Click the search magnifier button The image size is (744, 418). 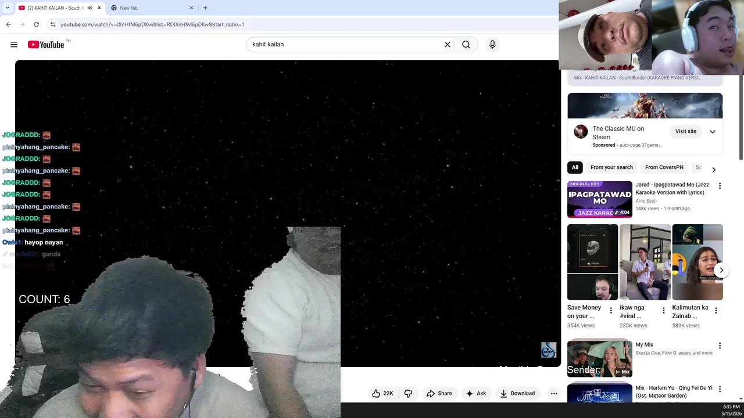(x=466, y=44)
